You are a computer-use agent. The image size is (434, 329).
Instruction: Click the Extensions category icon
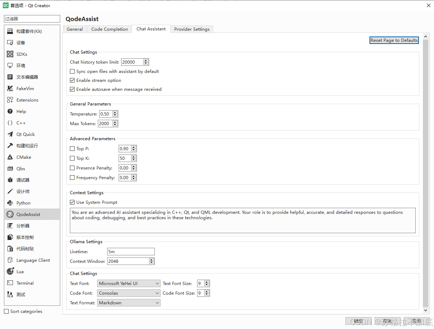pyautogui.click(x=10, y=100)
